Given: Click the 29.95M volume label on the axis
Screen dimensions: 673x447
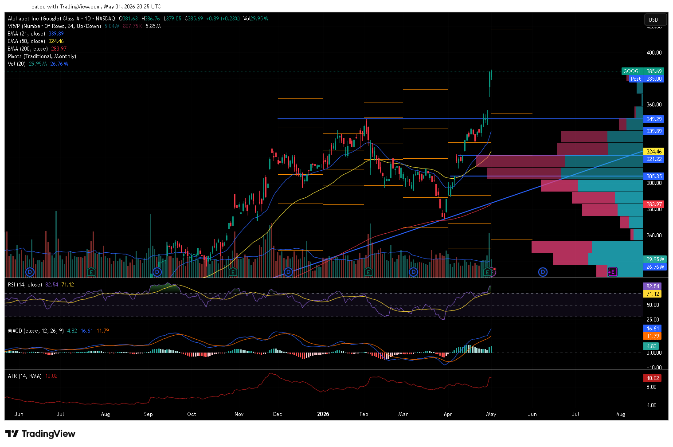Looking at the screenshot, I should point(655,259).
